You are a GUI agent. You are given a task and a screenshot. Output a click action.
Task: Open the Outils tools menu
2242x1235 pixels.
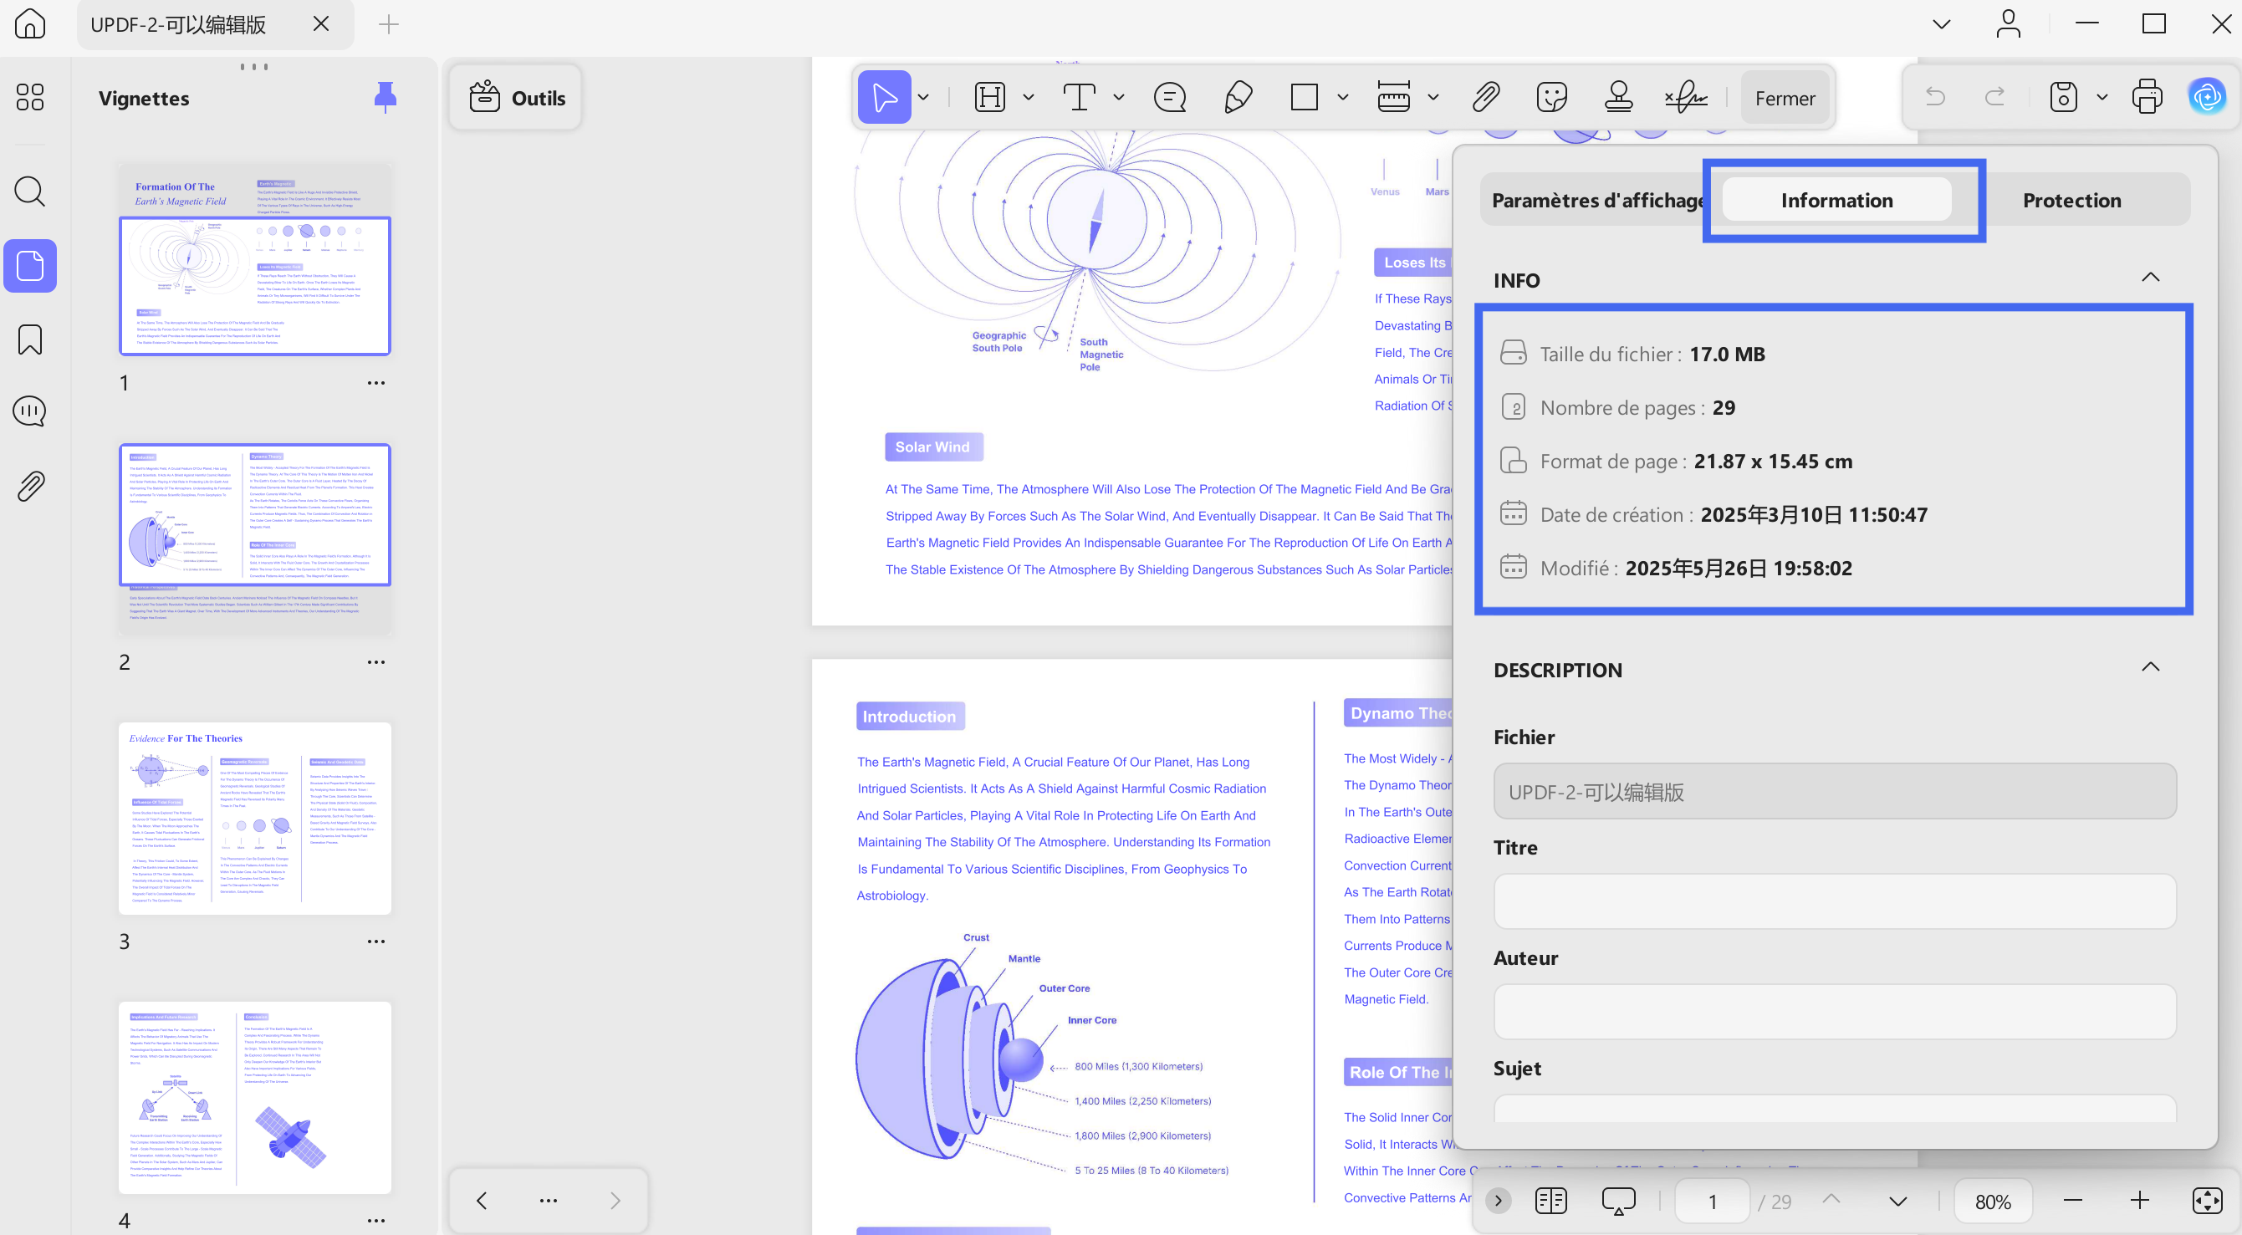click(517, 98)
